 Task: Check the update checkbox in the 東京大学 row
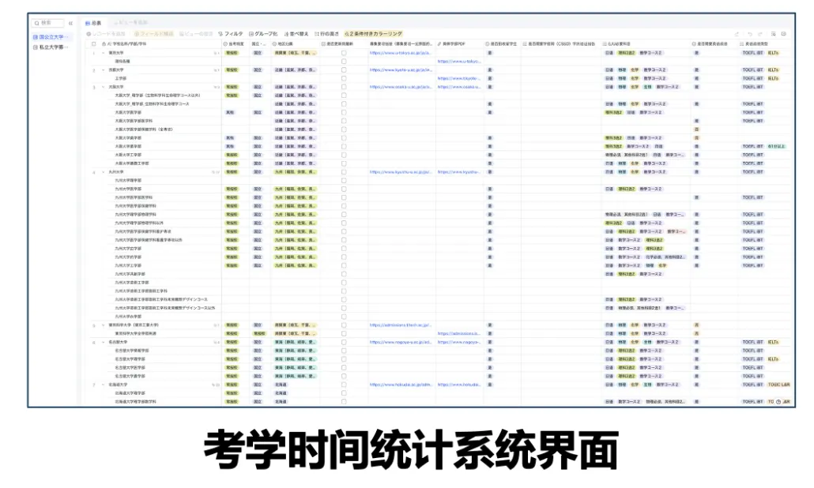(x=343, y=53)
